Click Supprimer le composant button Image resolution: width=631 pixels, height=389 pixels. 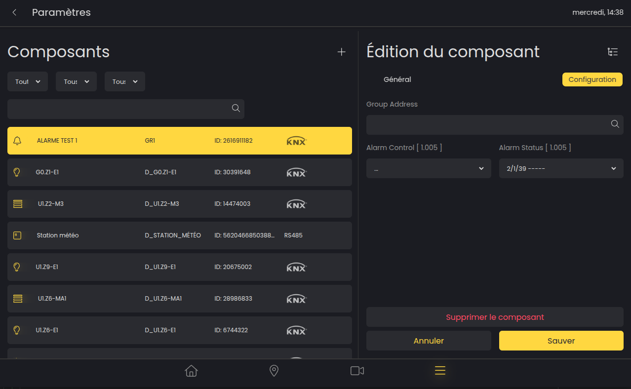point(495,317)
